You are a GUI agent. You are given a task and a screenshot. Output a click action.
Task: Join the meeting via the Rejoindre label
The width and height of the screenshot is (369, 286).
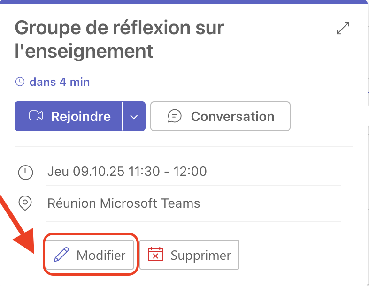point(81,116)
